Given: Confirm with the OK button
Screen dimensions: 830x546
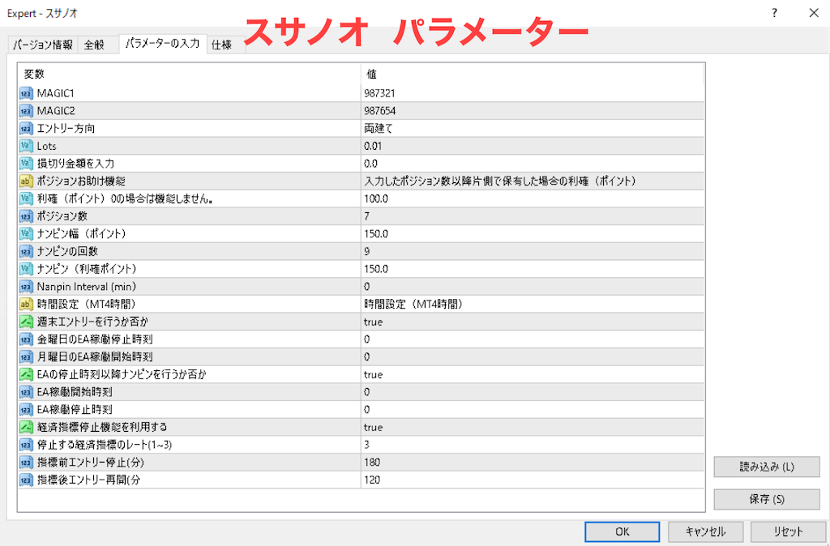Looking at the screenshot, I should tap(622, 531).
